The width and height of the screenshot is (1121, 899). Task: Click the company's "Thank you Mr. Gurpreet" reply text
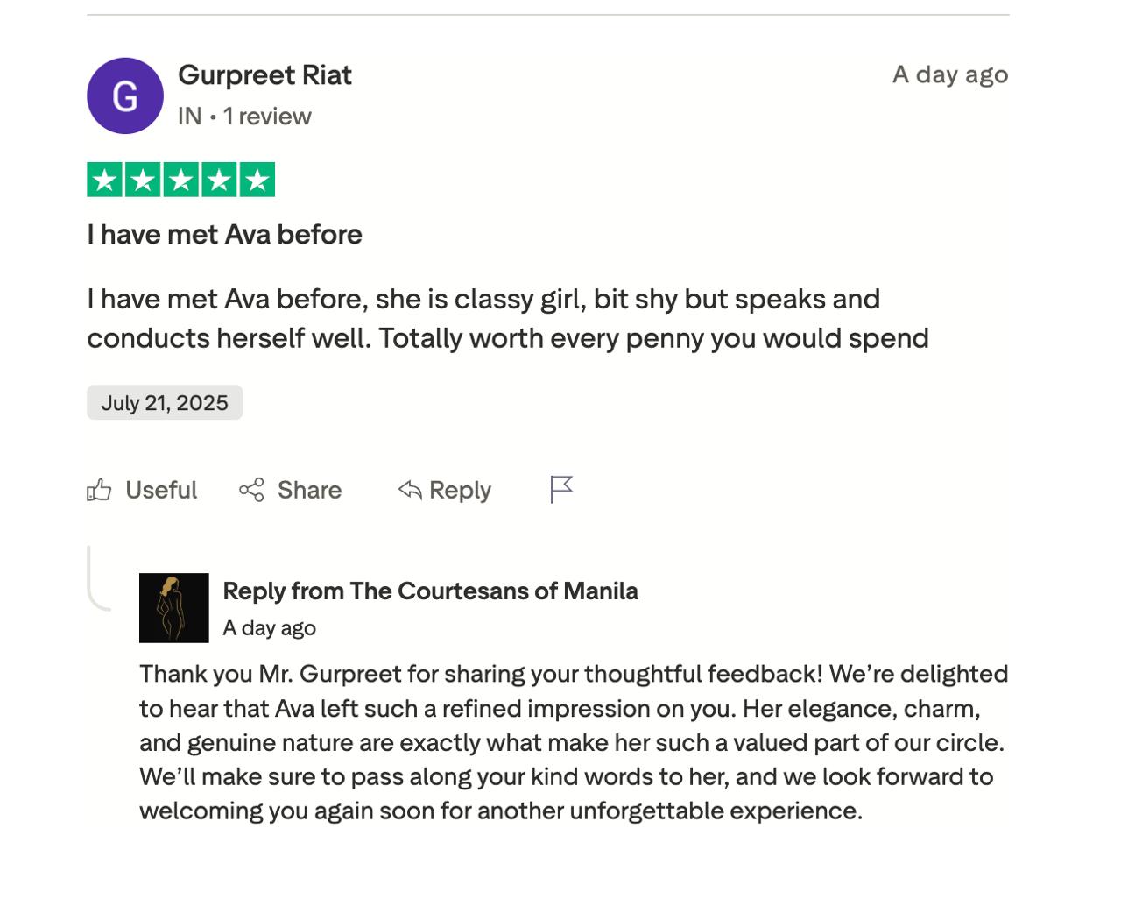click(x=574, y=742)
